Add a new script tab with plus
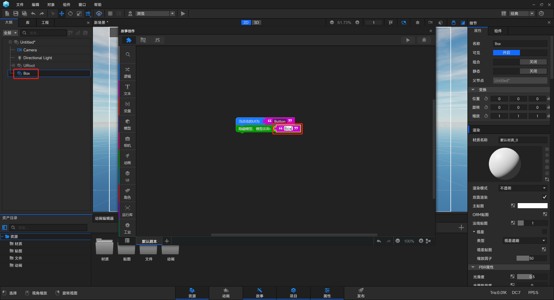This screenshot has height=300, width=554. tap(167, 241)
